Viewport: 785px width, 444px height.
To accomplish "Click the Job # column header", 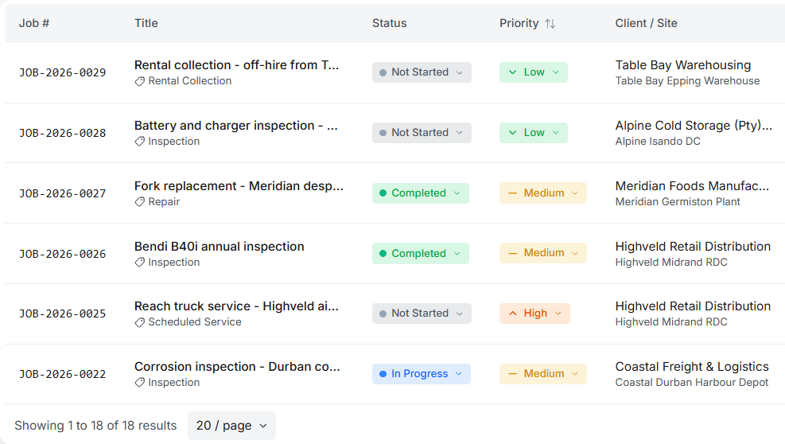I will click(34, 23).
